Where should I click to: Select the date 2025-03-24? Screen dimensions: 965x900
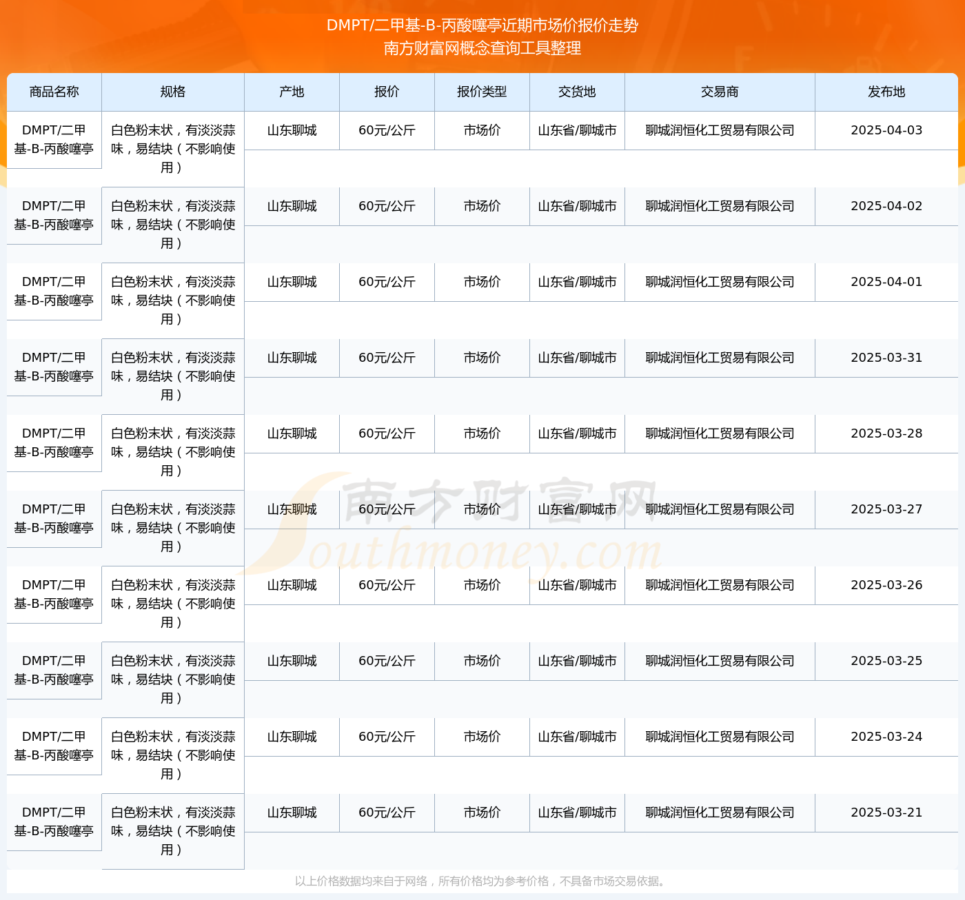point(886,737)
